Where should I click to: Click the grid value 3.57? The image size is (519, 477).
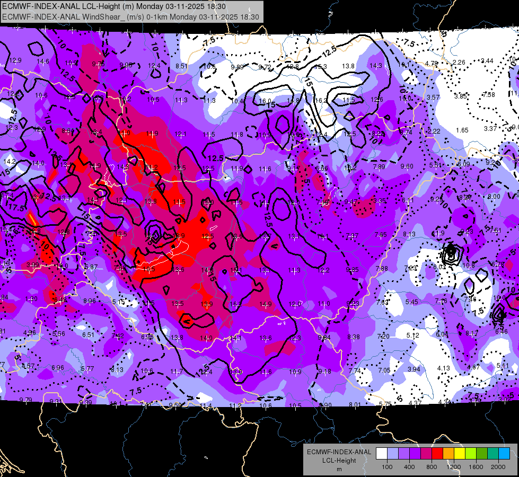[x=433, y=98]
